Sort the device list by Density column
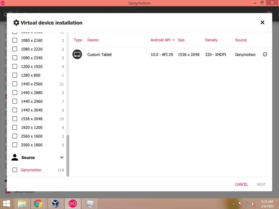 (211, 40)
